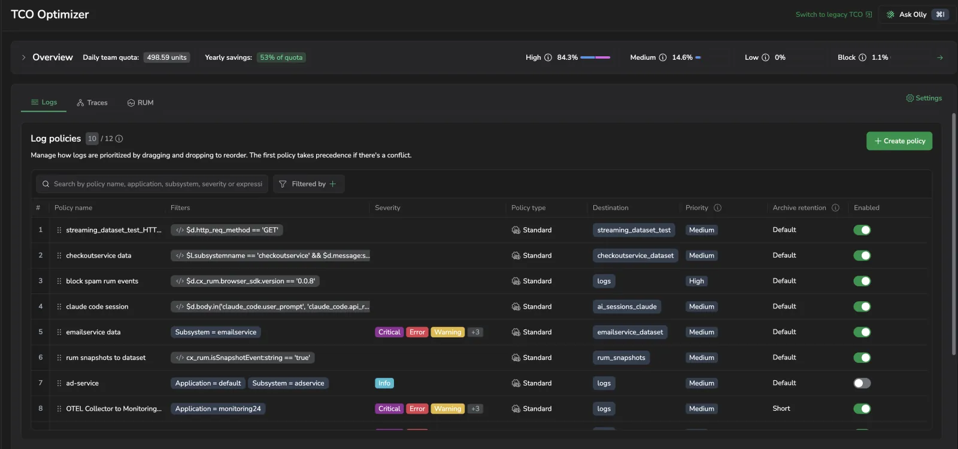Screen dimensions: 958x449
Task: Click the streaming_dataset_test destination chip
Action: pyautogui.click(x=634, y=230)
